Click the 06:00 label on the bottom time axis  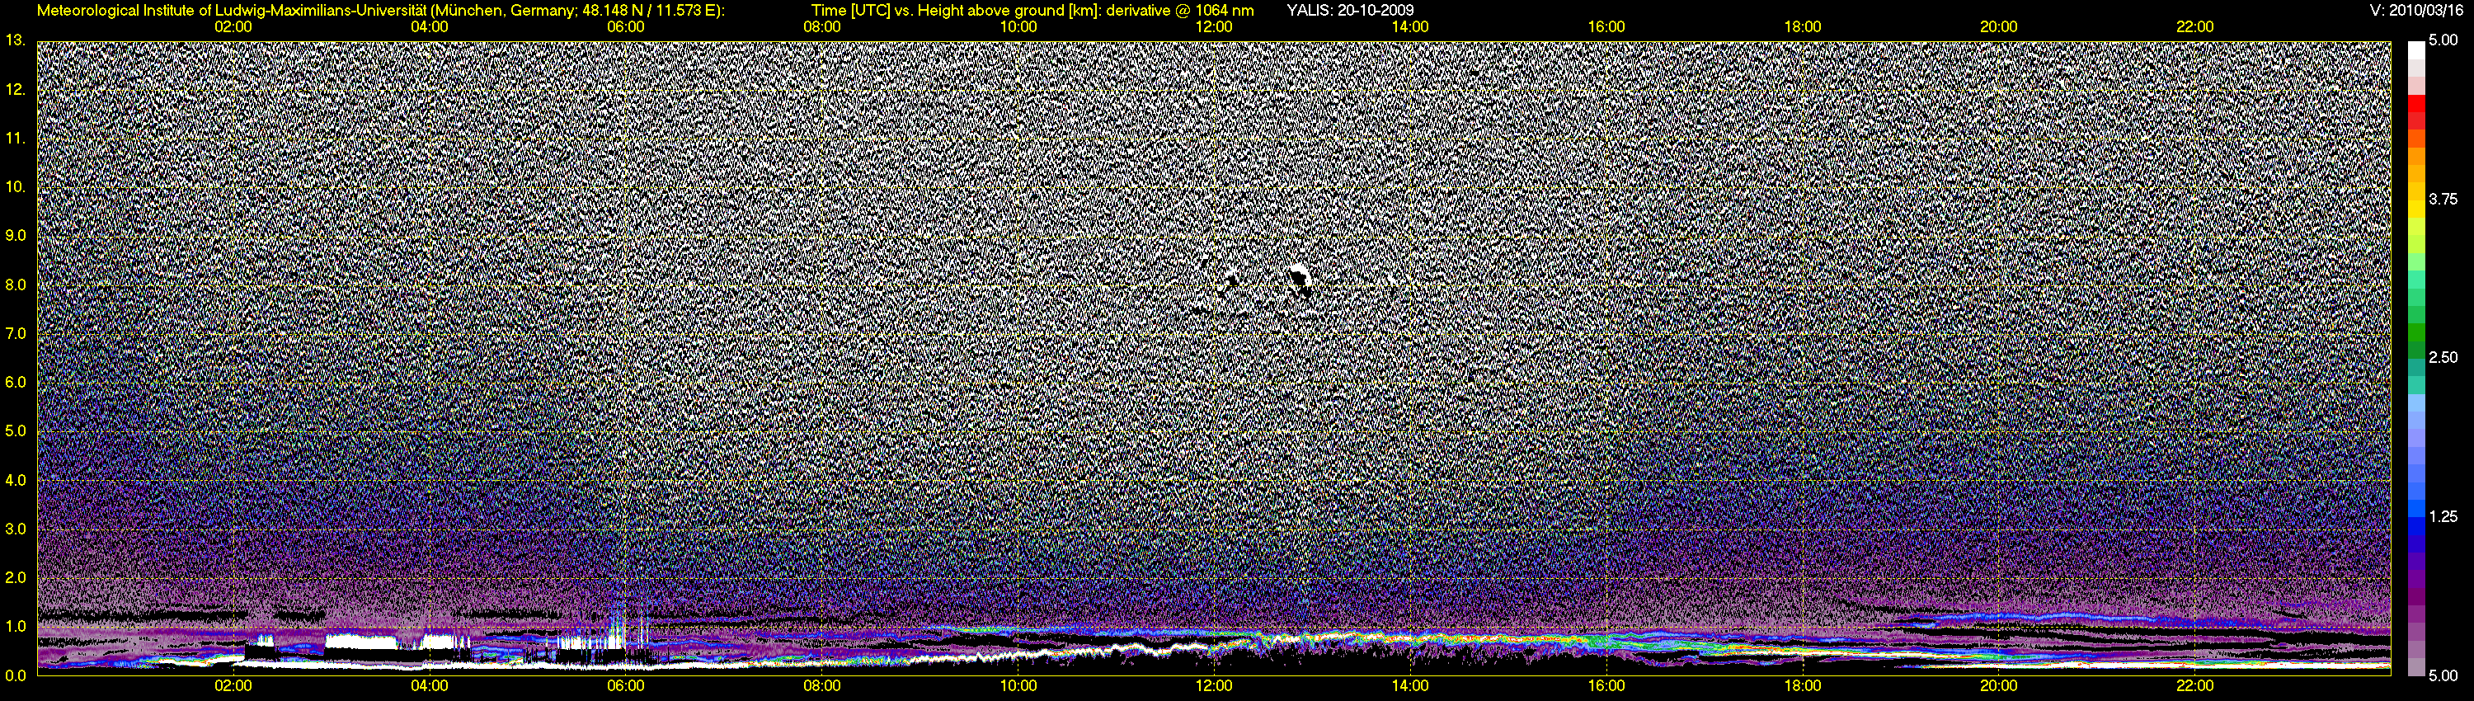coord(625,685)
